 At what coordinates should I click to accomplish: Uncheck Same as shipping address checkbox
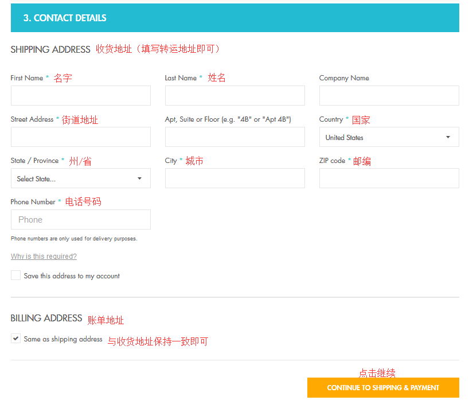16,339
